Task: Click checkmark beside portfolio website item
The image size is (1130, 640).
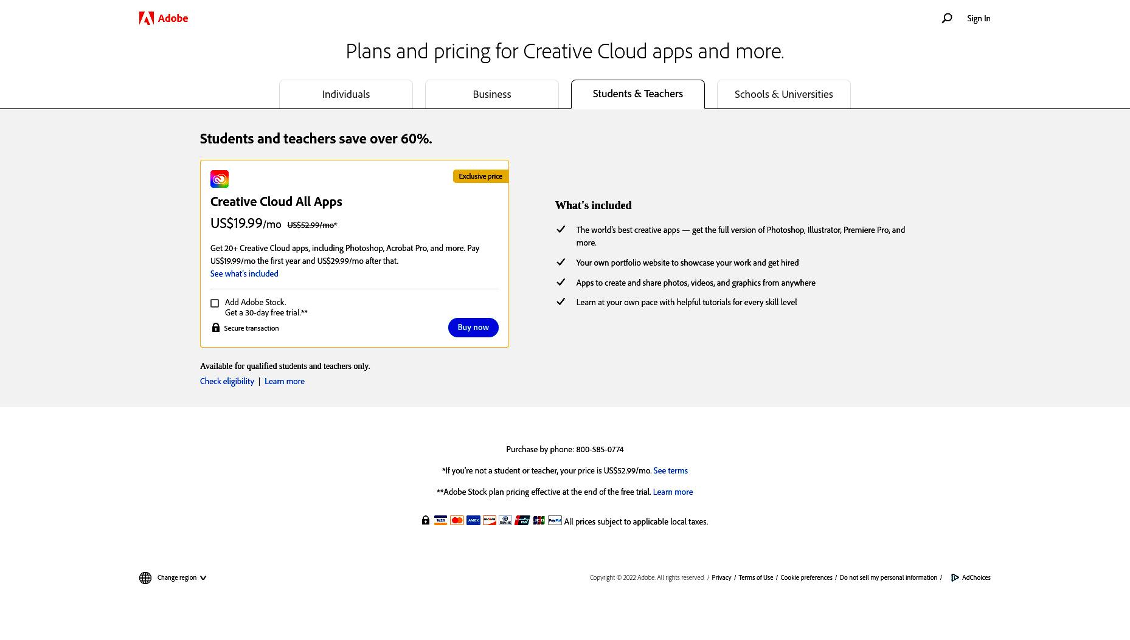Action: (561, 262)
